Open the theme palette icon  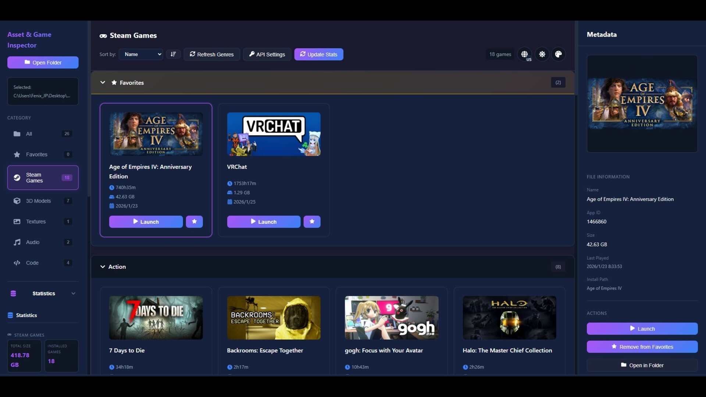[x=559, y=54]
